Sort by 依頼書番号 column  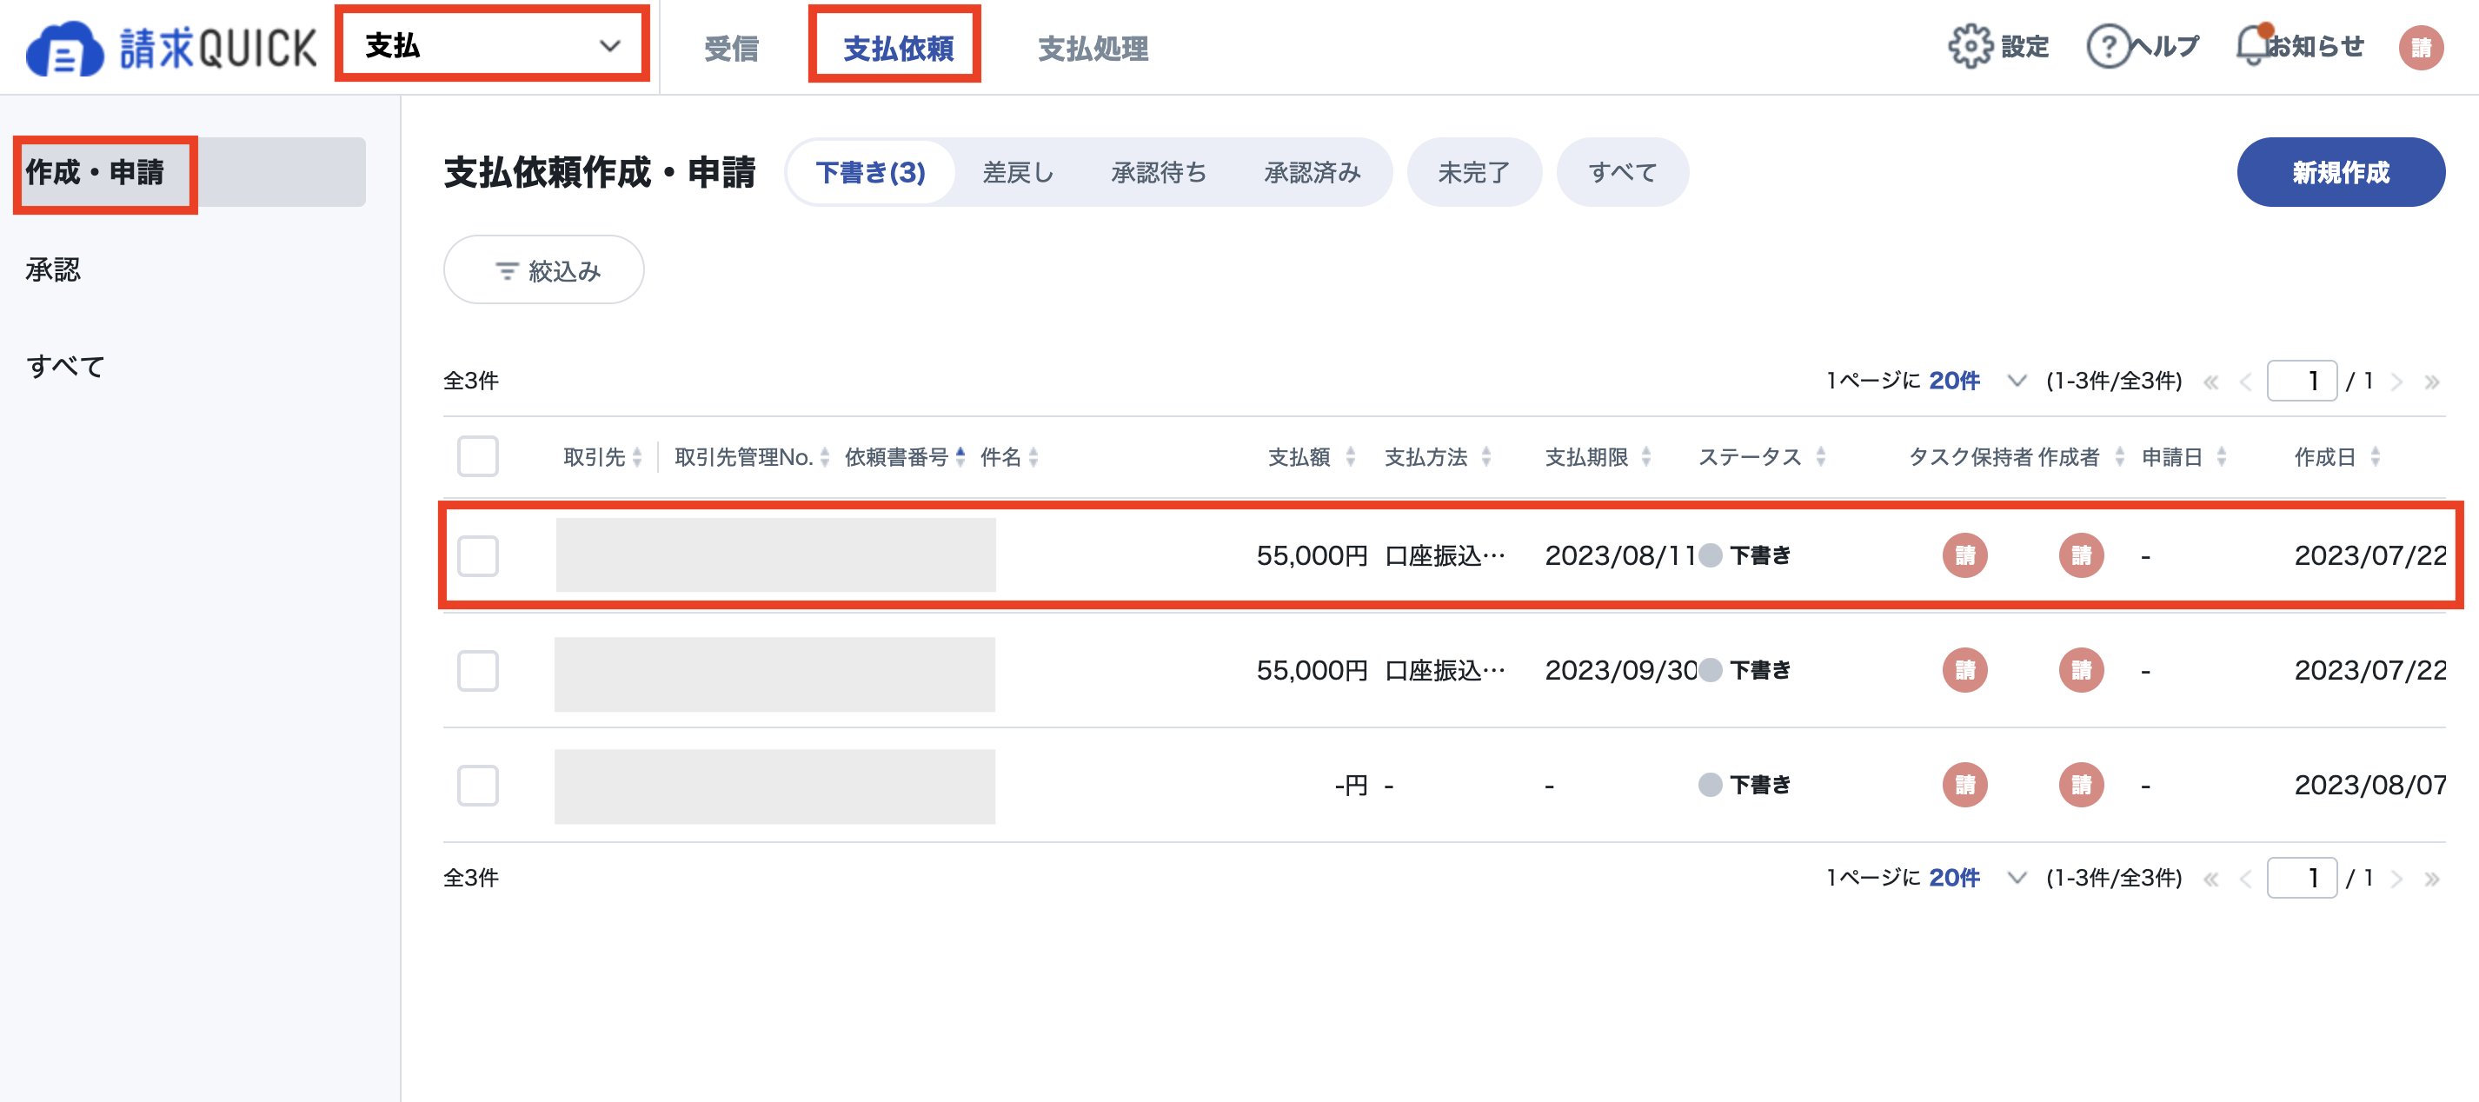[x=960, y=457]
